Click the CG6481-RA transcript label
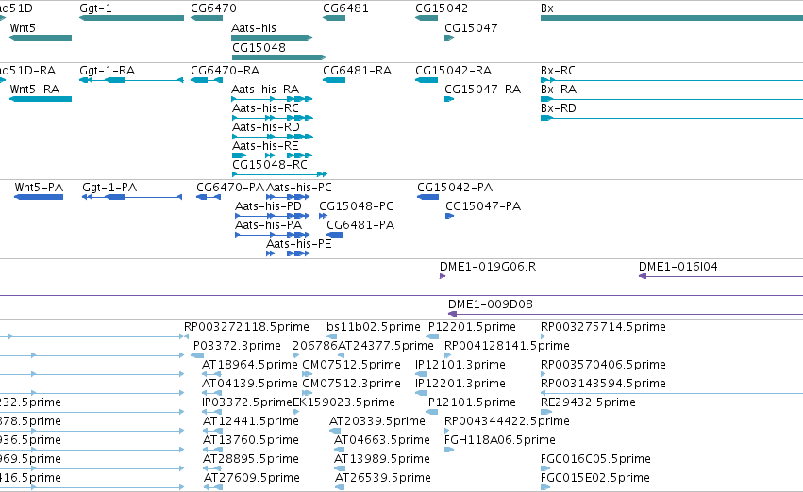 [x=357, y=71]
